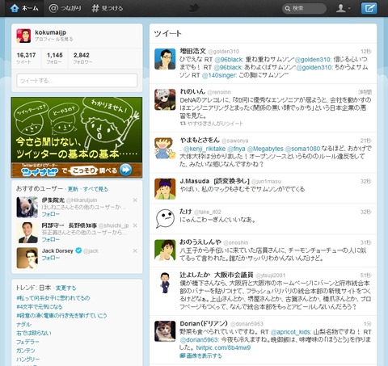Open @140singer mention link
This screenshot has width=388, height=366.
pos(219,75)
